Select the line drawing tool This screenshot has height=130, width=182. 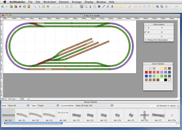130,6
